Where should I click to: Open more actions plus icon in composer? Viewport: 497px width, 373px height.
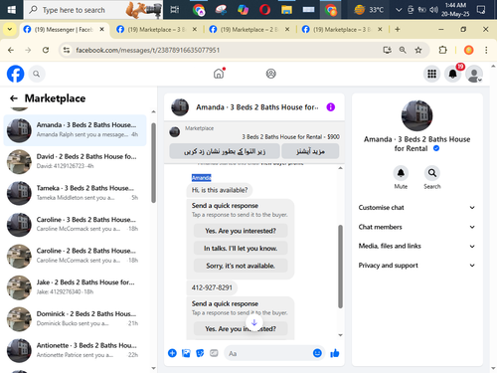[172, 353]
